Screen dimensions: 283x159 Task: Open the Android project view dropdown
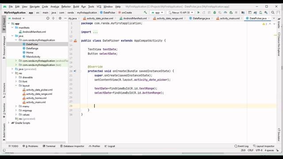point(16,18)
